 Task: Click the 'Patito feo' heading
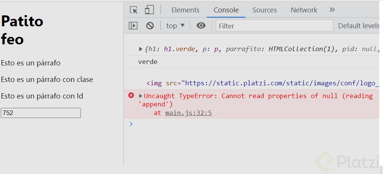tap(22, 30)
